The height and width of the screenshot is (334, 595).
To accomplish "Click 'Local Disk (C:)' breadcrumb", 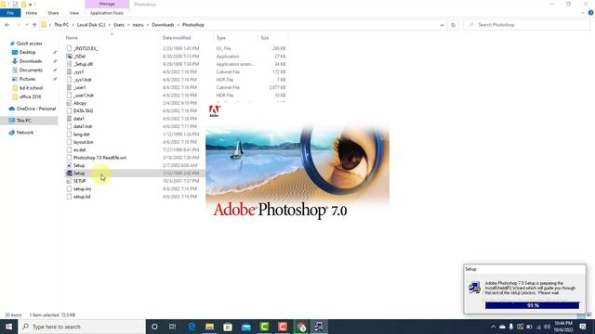I will [91, 25].
